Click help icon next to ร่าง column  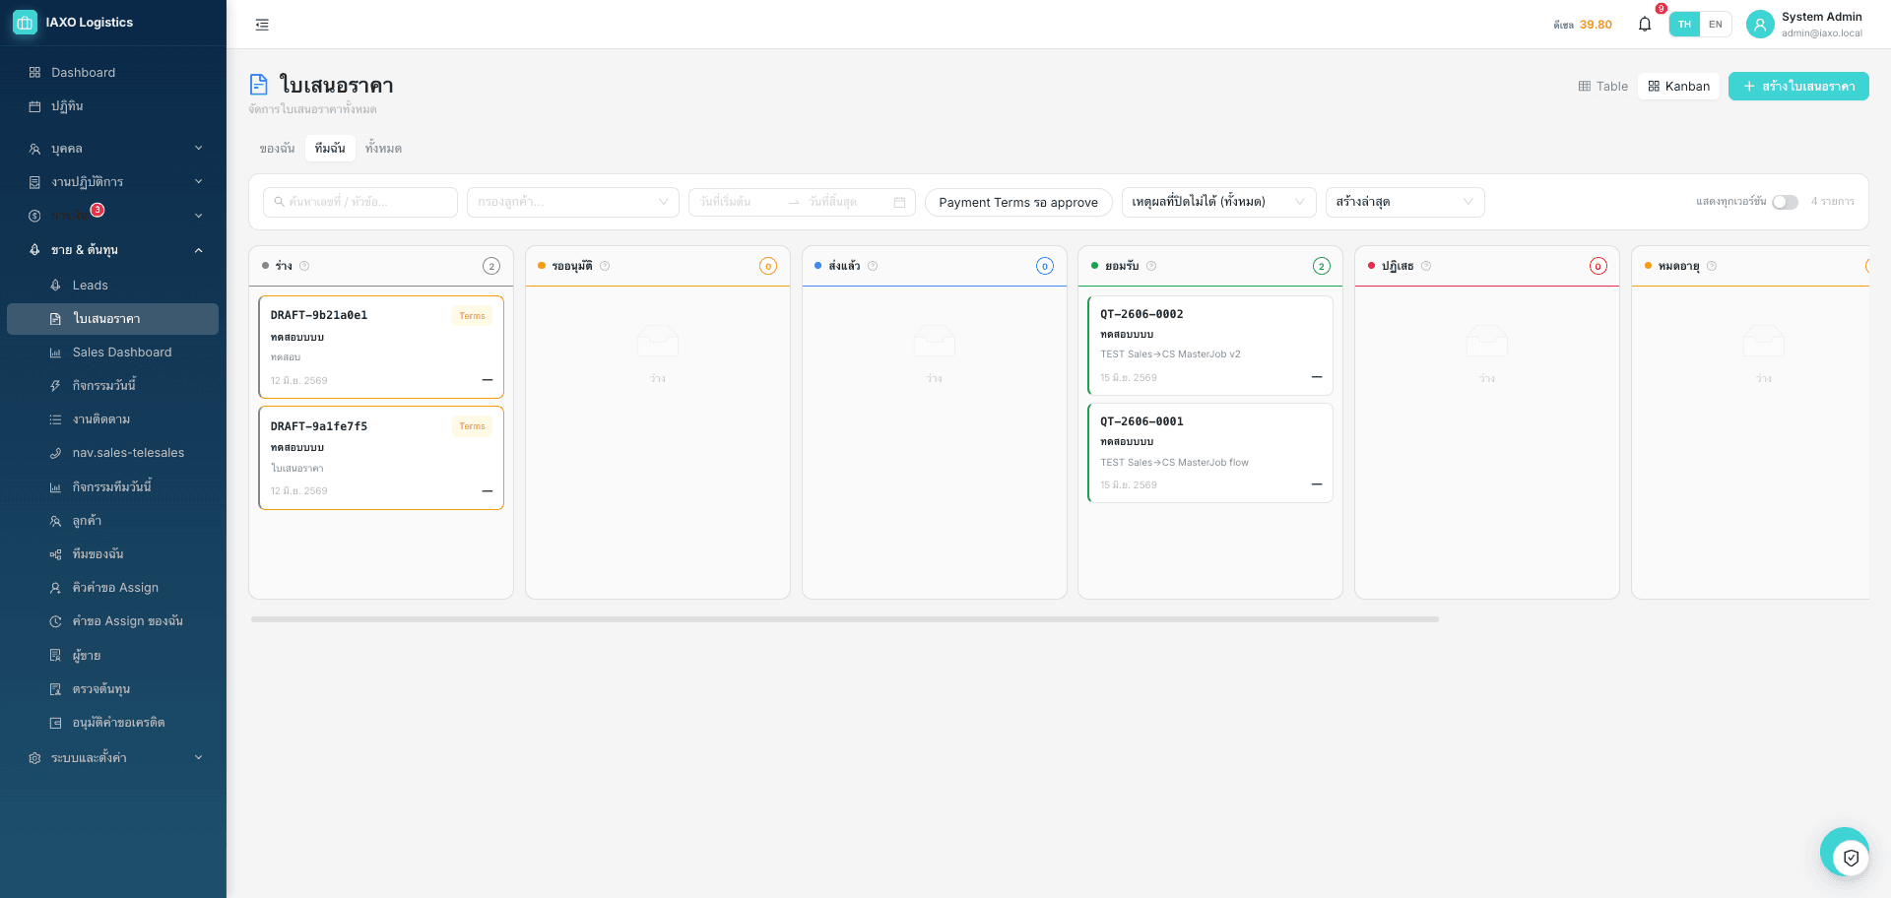304,266
